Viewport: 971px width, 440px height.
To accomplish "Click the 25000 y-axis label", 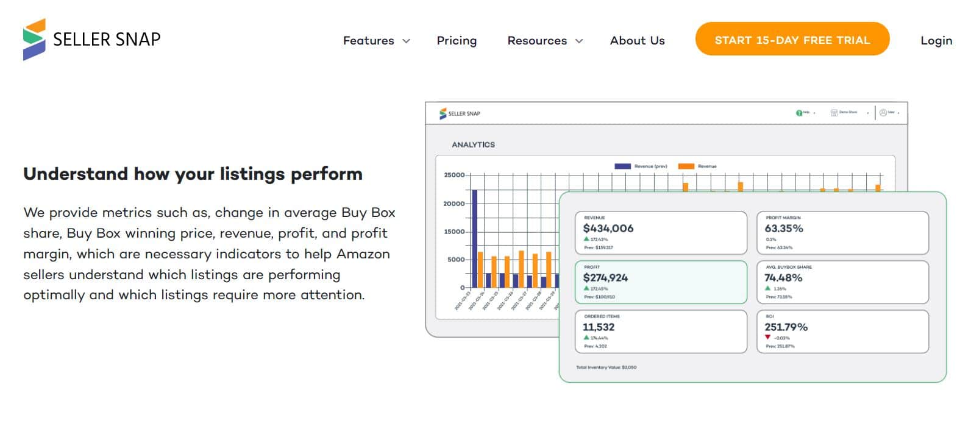I will (x=454, y=175).
